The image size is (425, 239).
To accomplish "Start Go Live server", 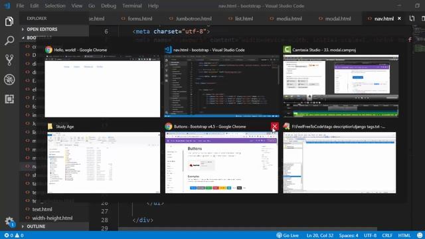I will pyautogui.click(x=288, y=235).
